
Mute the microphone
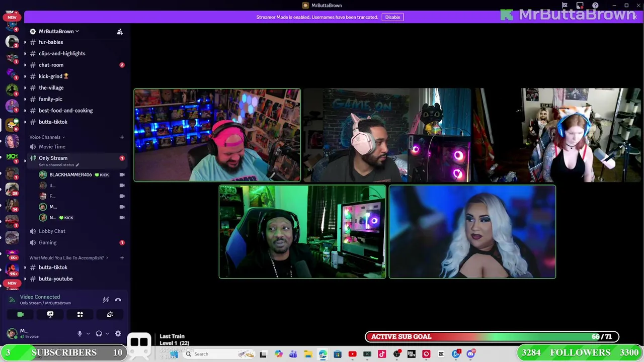(x=79, y=333)
